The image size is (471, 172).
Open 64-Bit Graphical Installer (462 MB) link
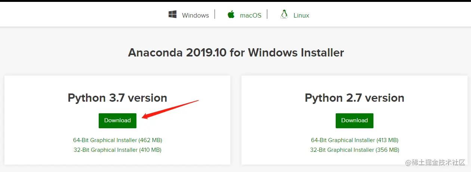(117, 140)
